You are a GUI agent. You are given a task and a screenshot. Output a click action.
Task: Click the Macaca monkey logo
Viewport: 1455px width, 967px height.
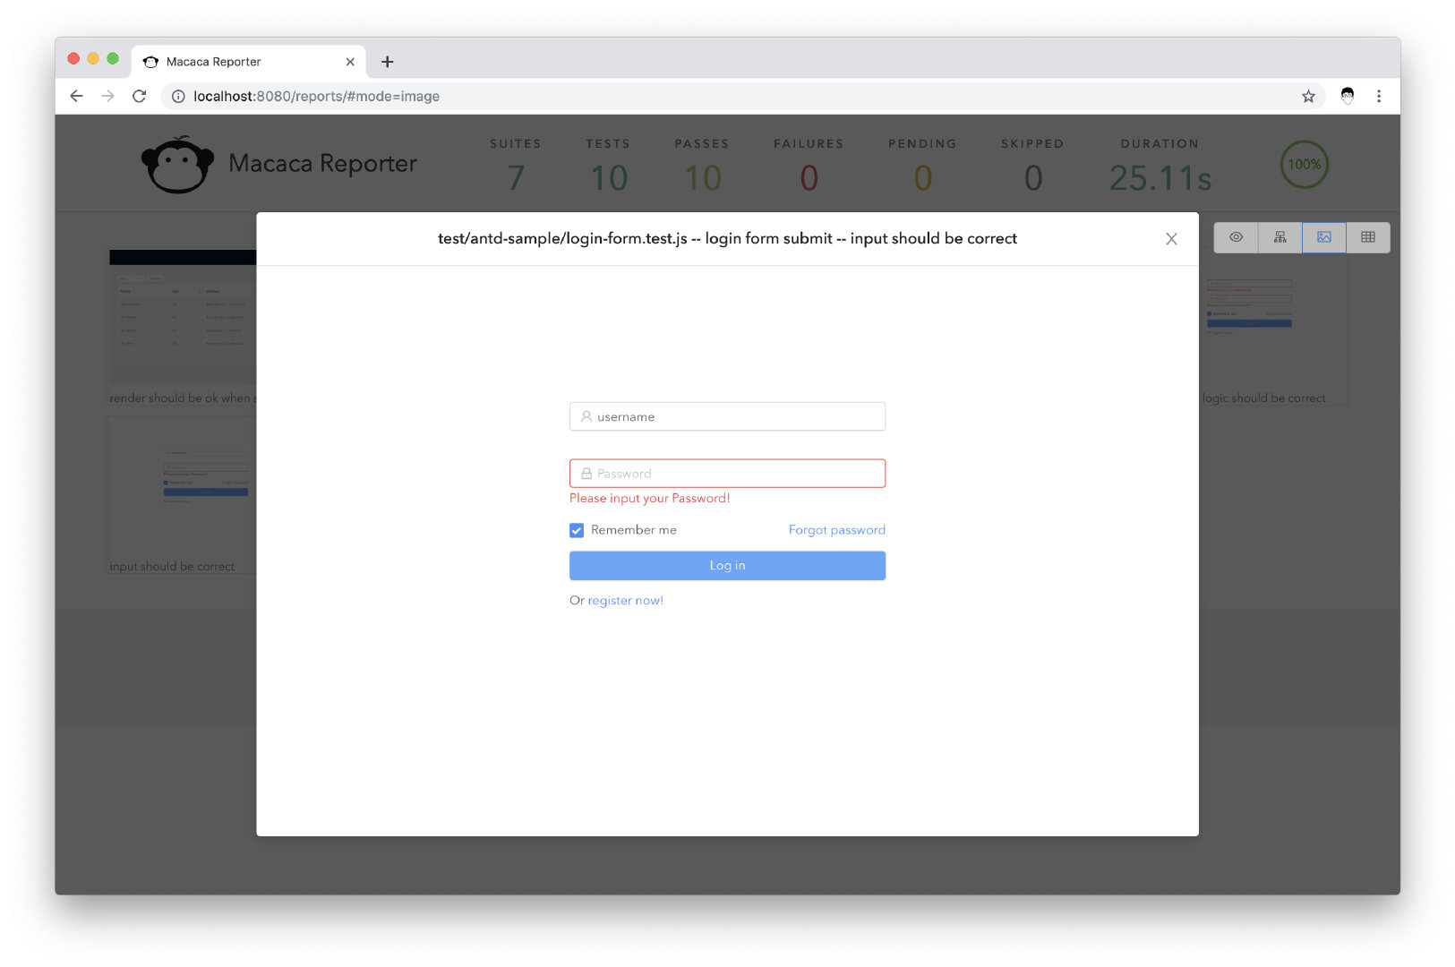[x=177, y=166]
